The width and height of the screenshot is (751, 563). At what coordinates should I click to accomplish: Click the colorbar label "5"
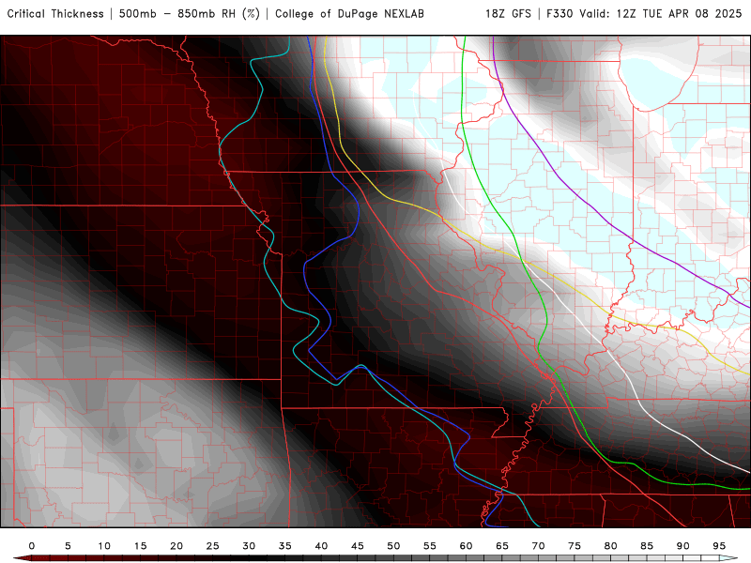68,546
